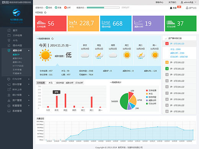
Task: Click the 11月23日 sun weather icon
Action: click(x=127, y=55)
